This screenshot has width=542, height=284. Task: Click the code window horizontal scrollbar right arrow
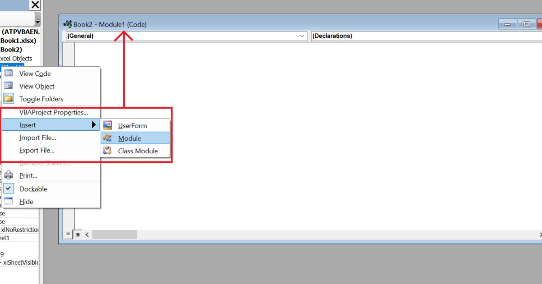coord(540,234)
